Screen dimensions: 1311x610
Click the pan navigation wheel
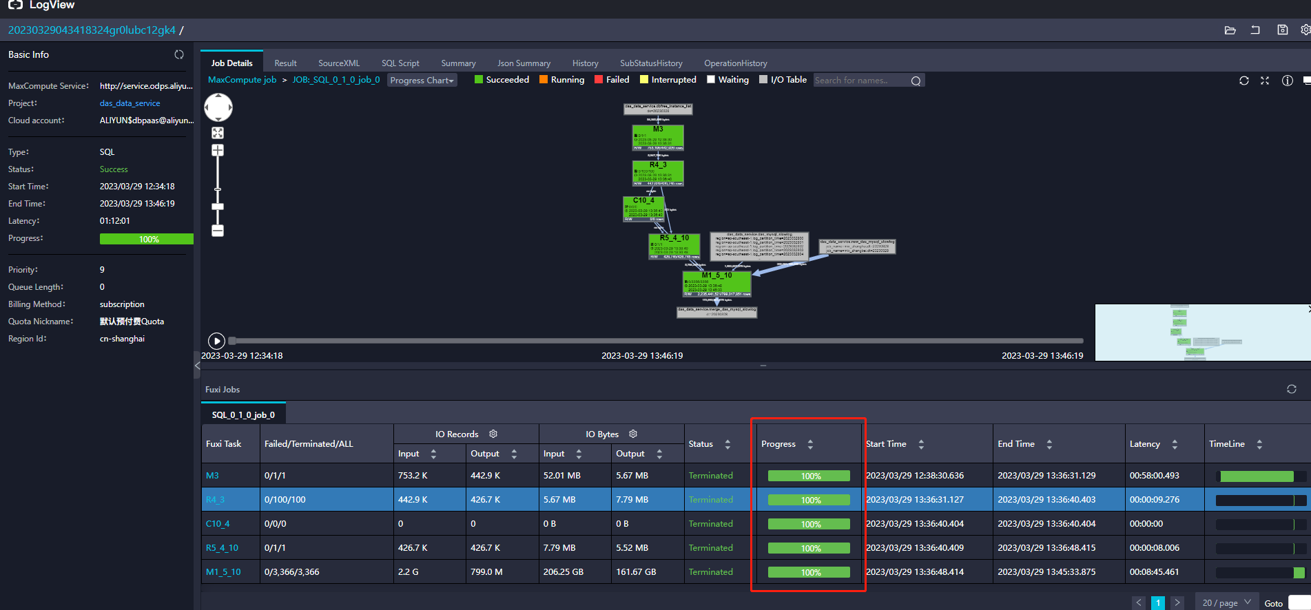(x=218, y=107)
